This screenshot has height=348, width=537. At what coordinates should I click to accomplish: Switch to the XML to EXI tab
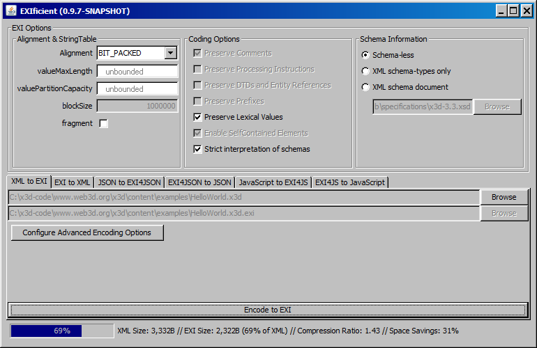29,181
